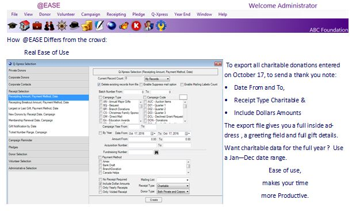Click the pen and notepad icon
Screen dimensions: 356x211
(x=99, y=25)
